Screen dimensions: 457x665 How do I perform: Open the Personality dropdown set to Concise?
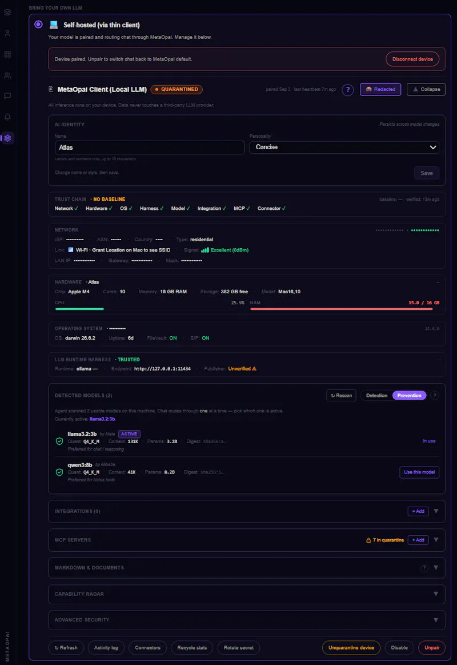[344, 147]
